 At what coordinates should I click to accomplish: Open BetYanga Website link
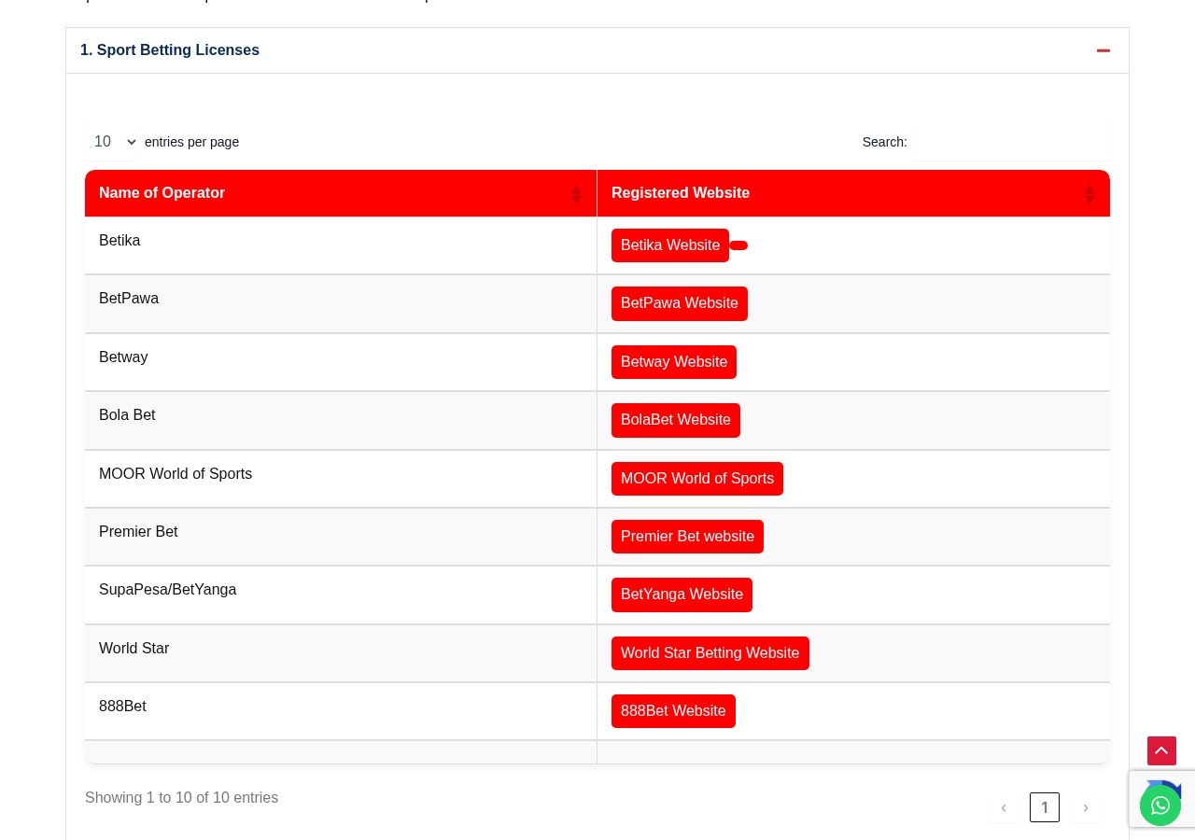pos(682,595)
